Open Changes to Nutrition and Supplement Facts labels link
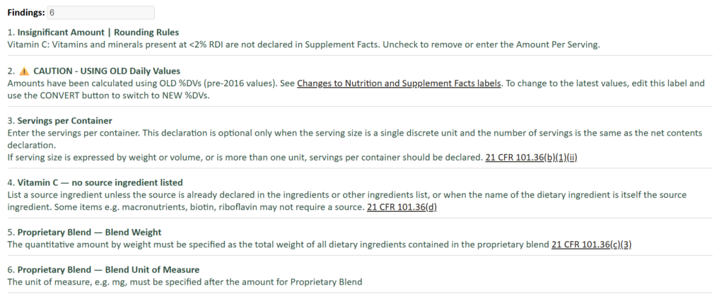724x301 pixels. [399, 83]
